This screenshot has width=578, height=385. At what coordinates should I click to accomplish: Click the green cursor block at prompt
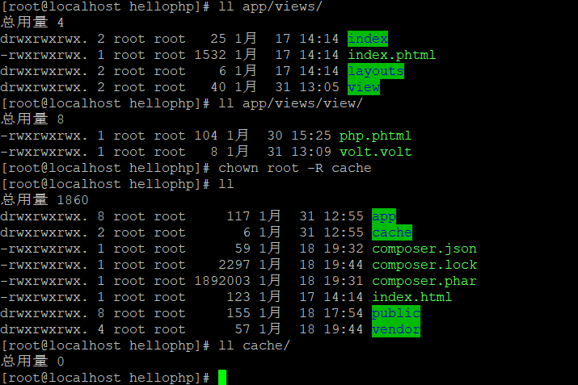[222, 378]
